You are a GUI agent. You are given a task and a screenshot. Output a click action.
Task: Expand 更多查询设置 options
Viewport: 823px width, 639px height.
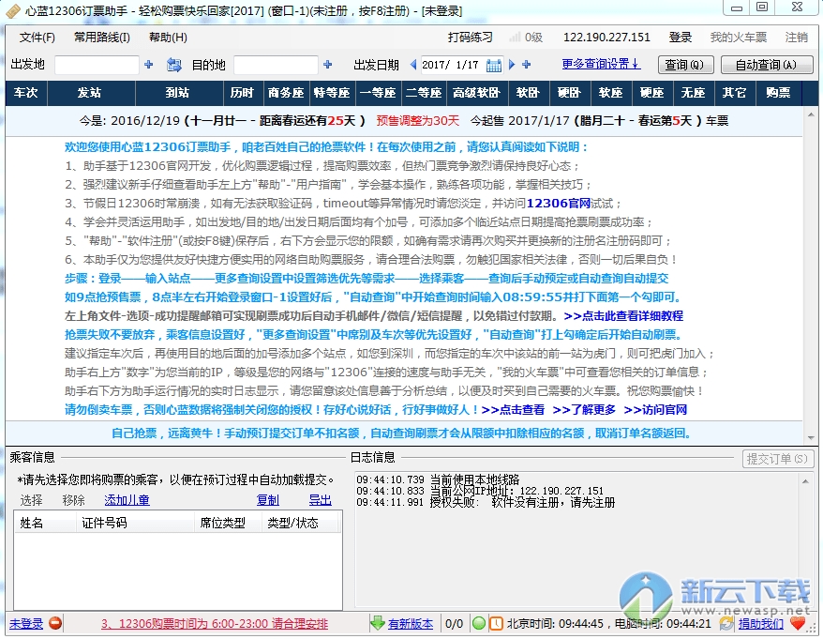[601, 64]
